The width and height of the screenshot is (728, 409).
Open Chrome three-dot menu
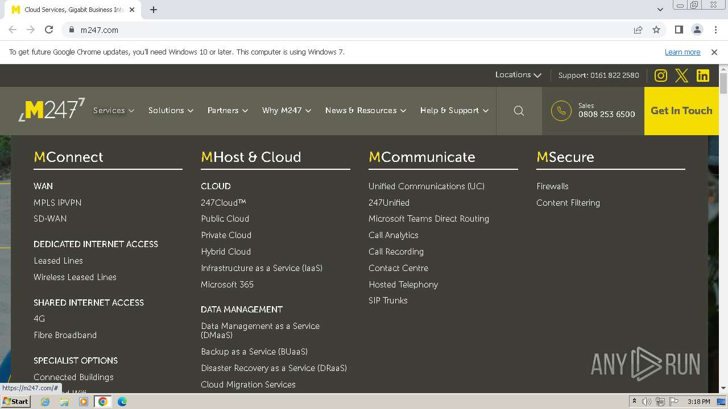point(714,30)
